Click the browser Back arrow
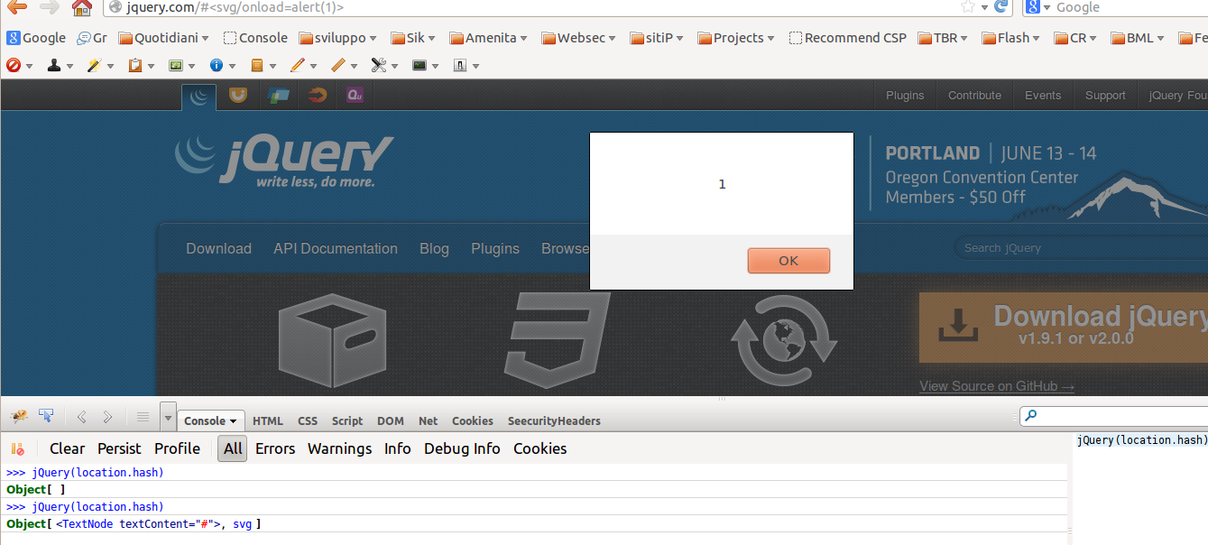 pos(17,7)
